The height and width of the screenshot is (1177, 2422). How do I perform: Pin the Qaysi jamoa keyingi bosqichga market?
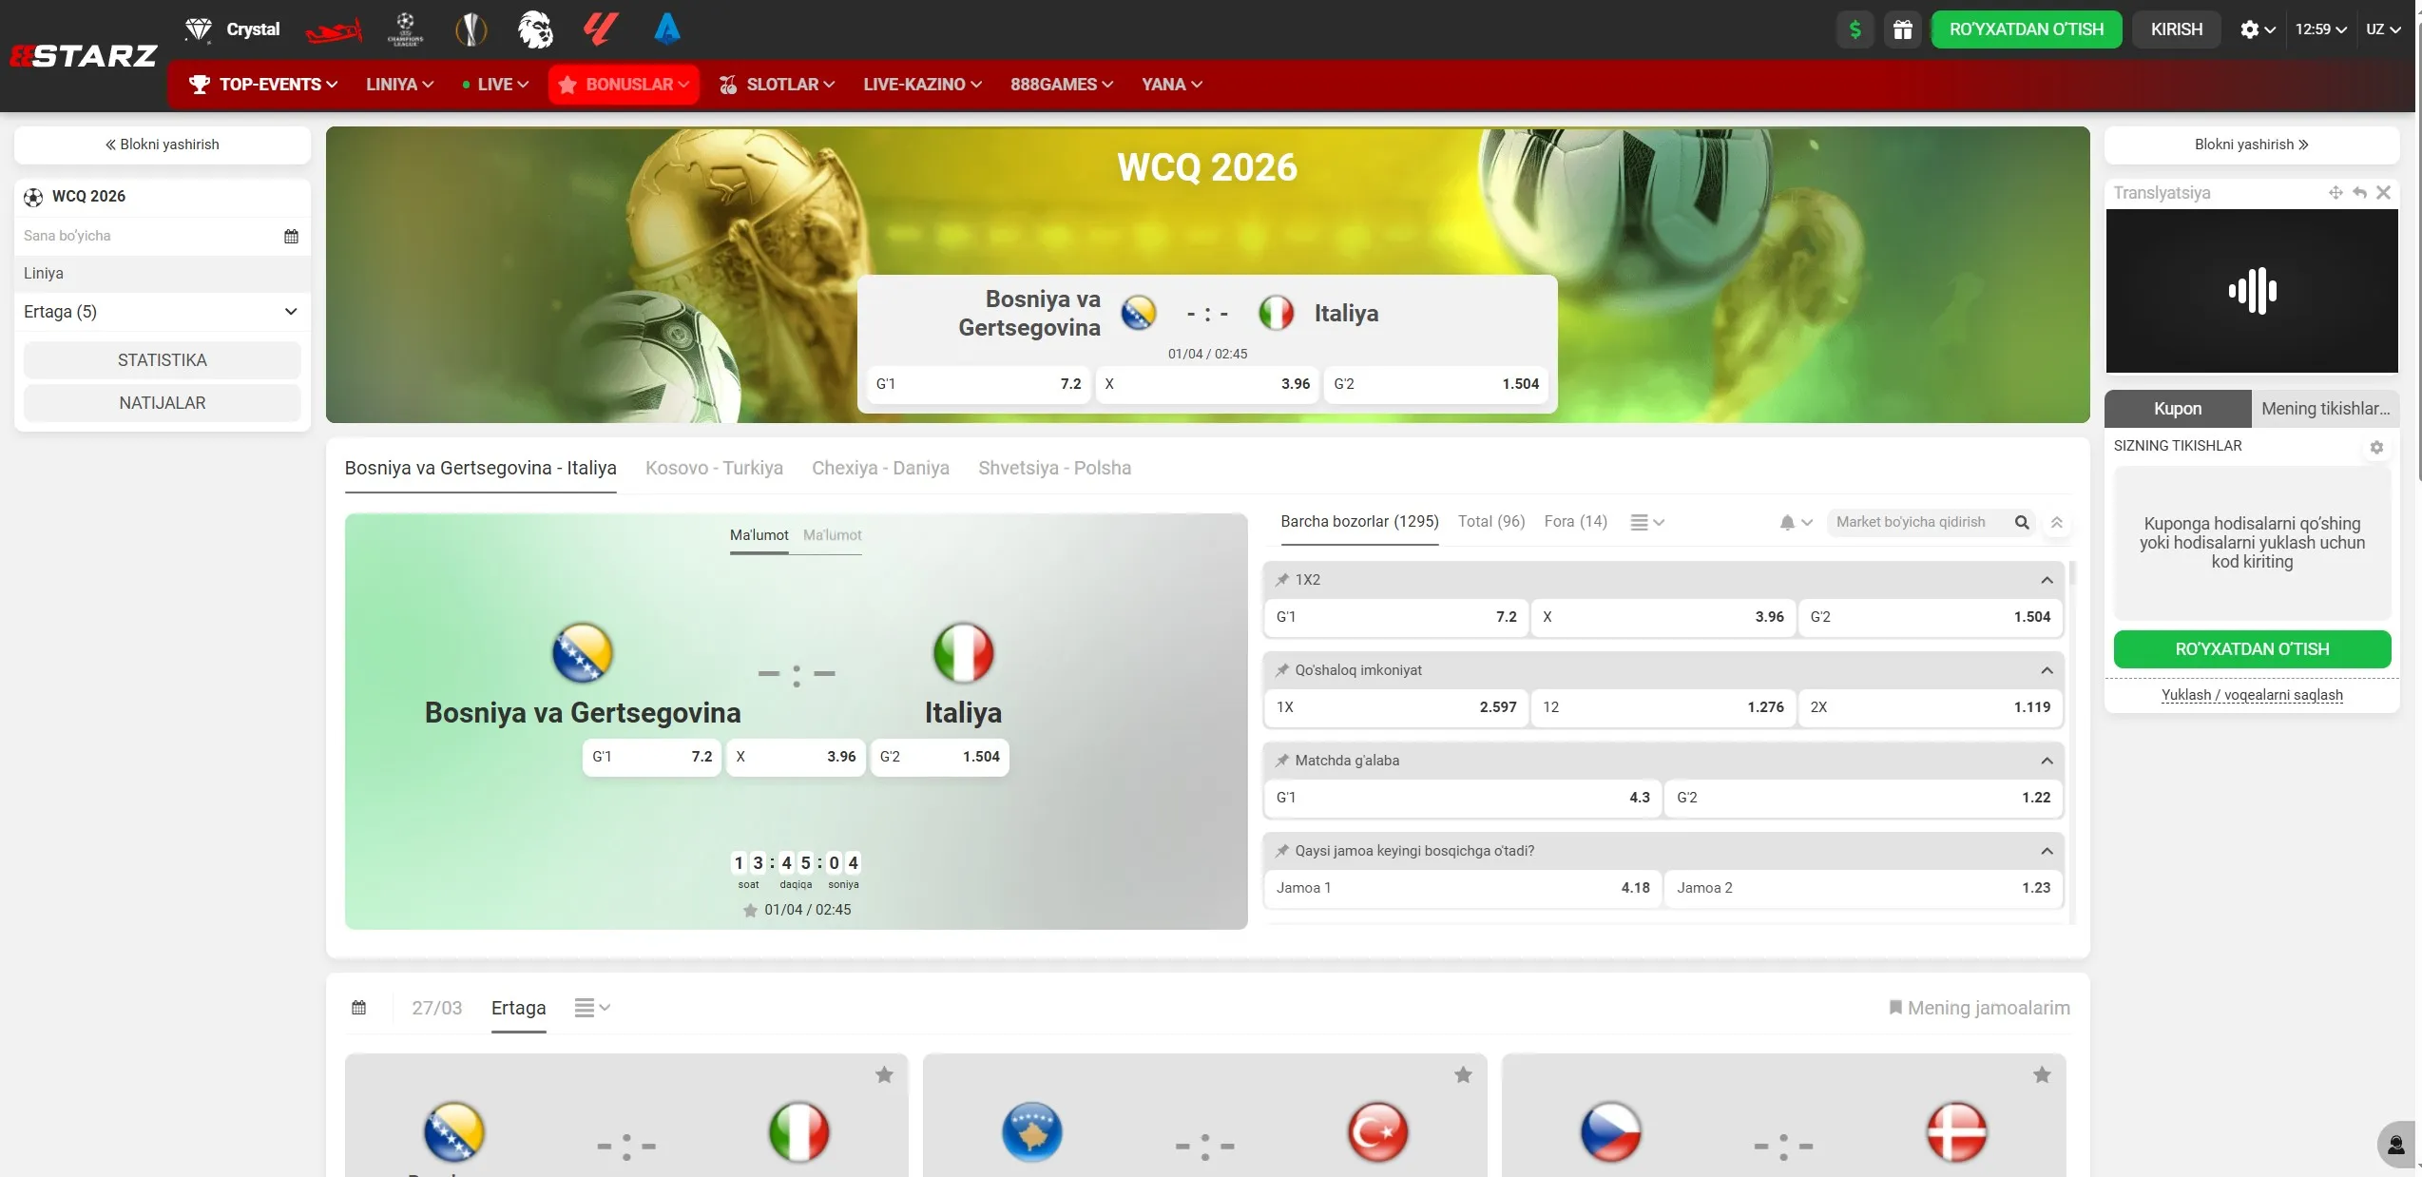(1282, 851)
